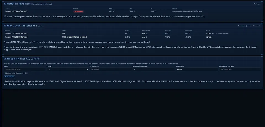Click the Commission a Thermal Camera heading
This screenshot has width=265, height=127.
coord(22,59)
